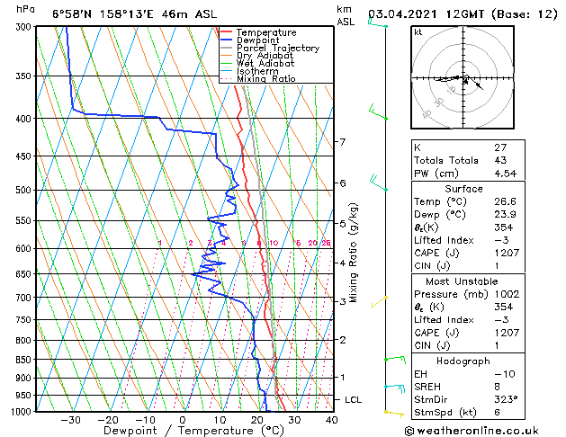Click the Parcel Trajectory legend entry
Screen dimensions: 566x437
point(270,48)
